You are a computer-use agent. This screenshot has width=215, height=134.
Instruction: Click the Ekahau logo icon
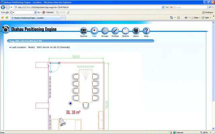point(5,29)
